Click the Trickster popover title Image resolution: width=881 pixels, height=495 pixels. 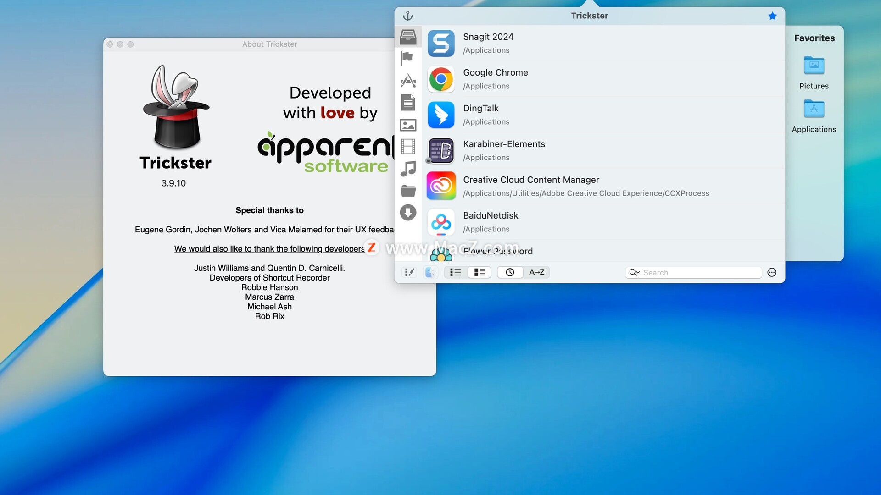590,16
